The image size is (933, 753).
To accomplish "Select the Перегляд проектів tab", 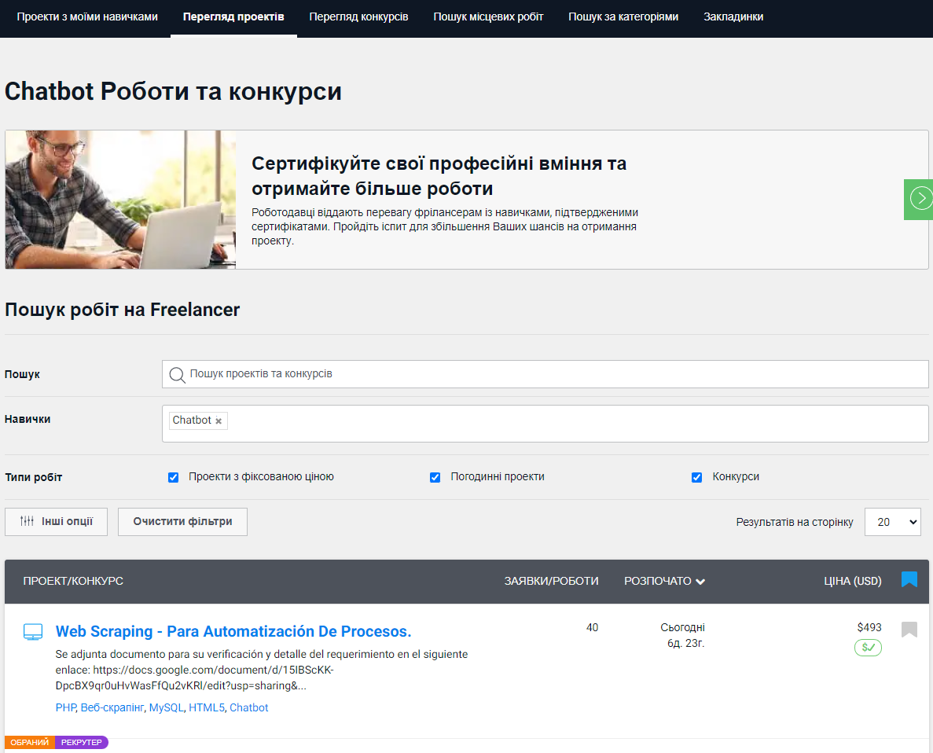I will click(x=233, y=17).
